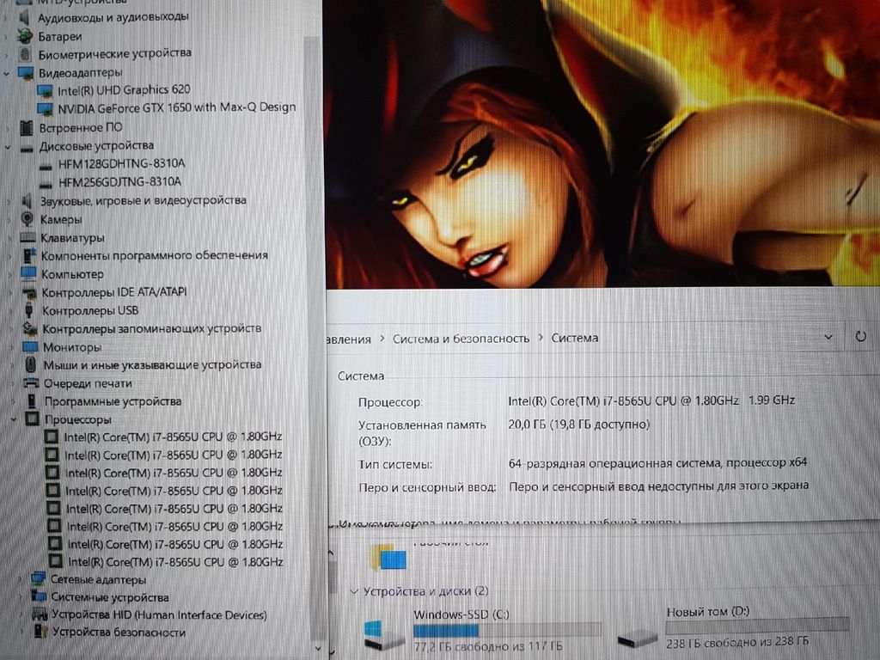Select the Intel UHD Graphics 620 adapter icon

pos(46,90)
